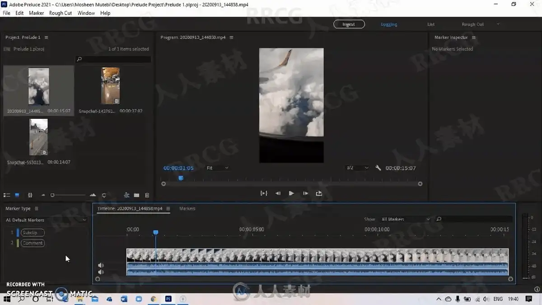
Task: Open Microsoft Word from the taskbar
Action: (x=124, y=299)
